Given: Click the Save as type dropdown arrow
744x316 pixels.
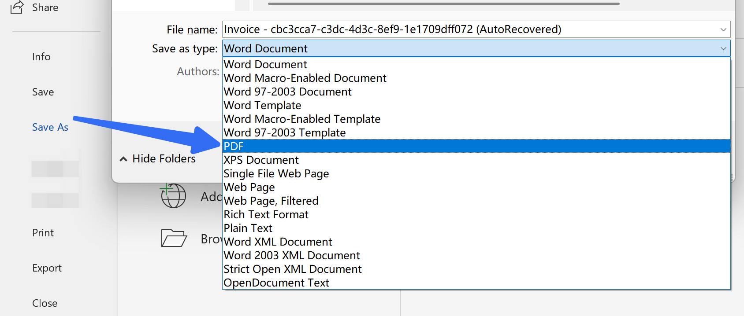Looking at the screenshot, I should click(x=723, y=48).
